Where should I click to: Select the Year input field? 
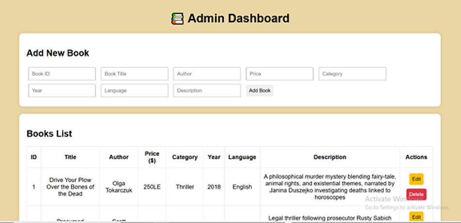pos(62,91)
